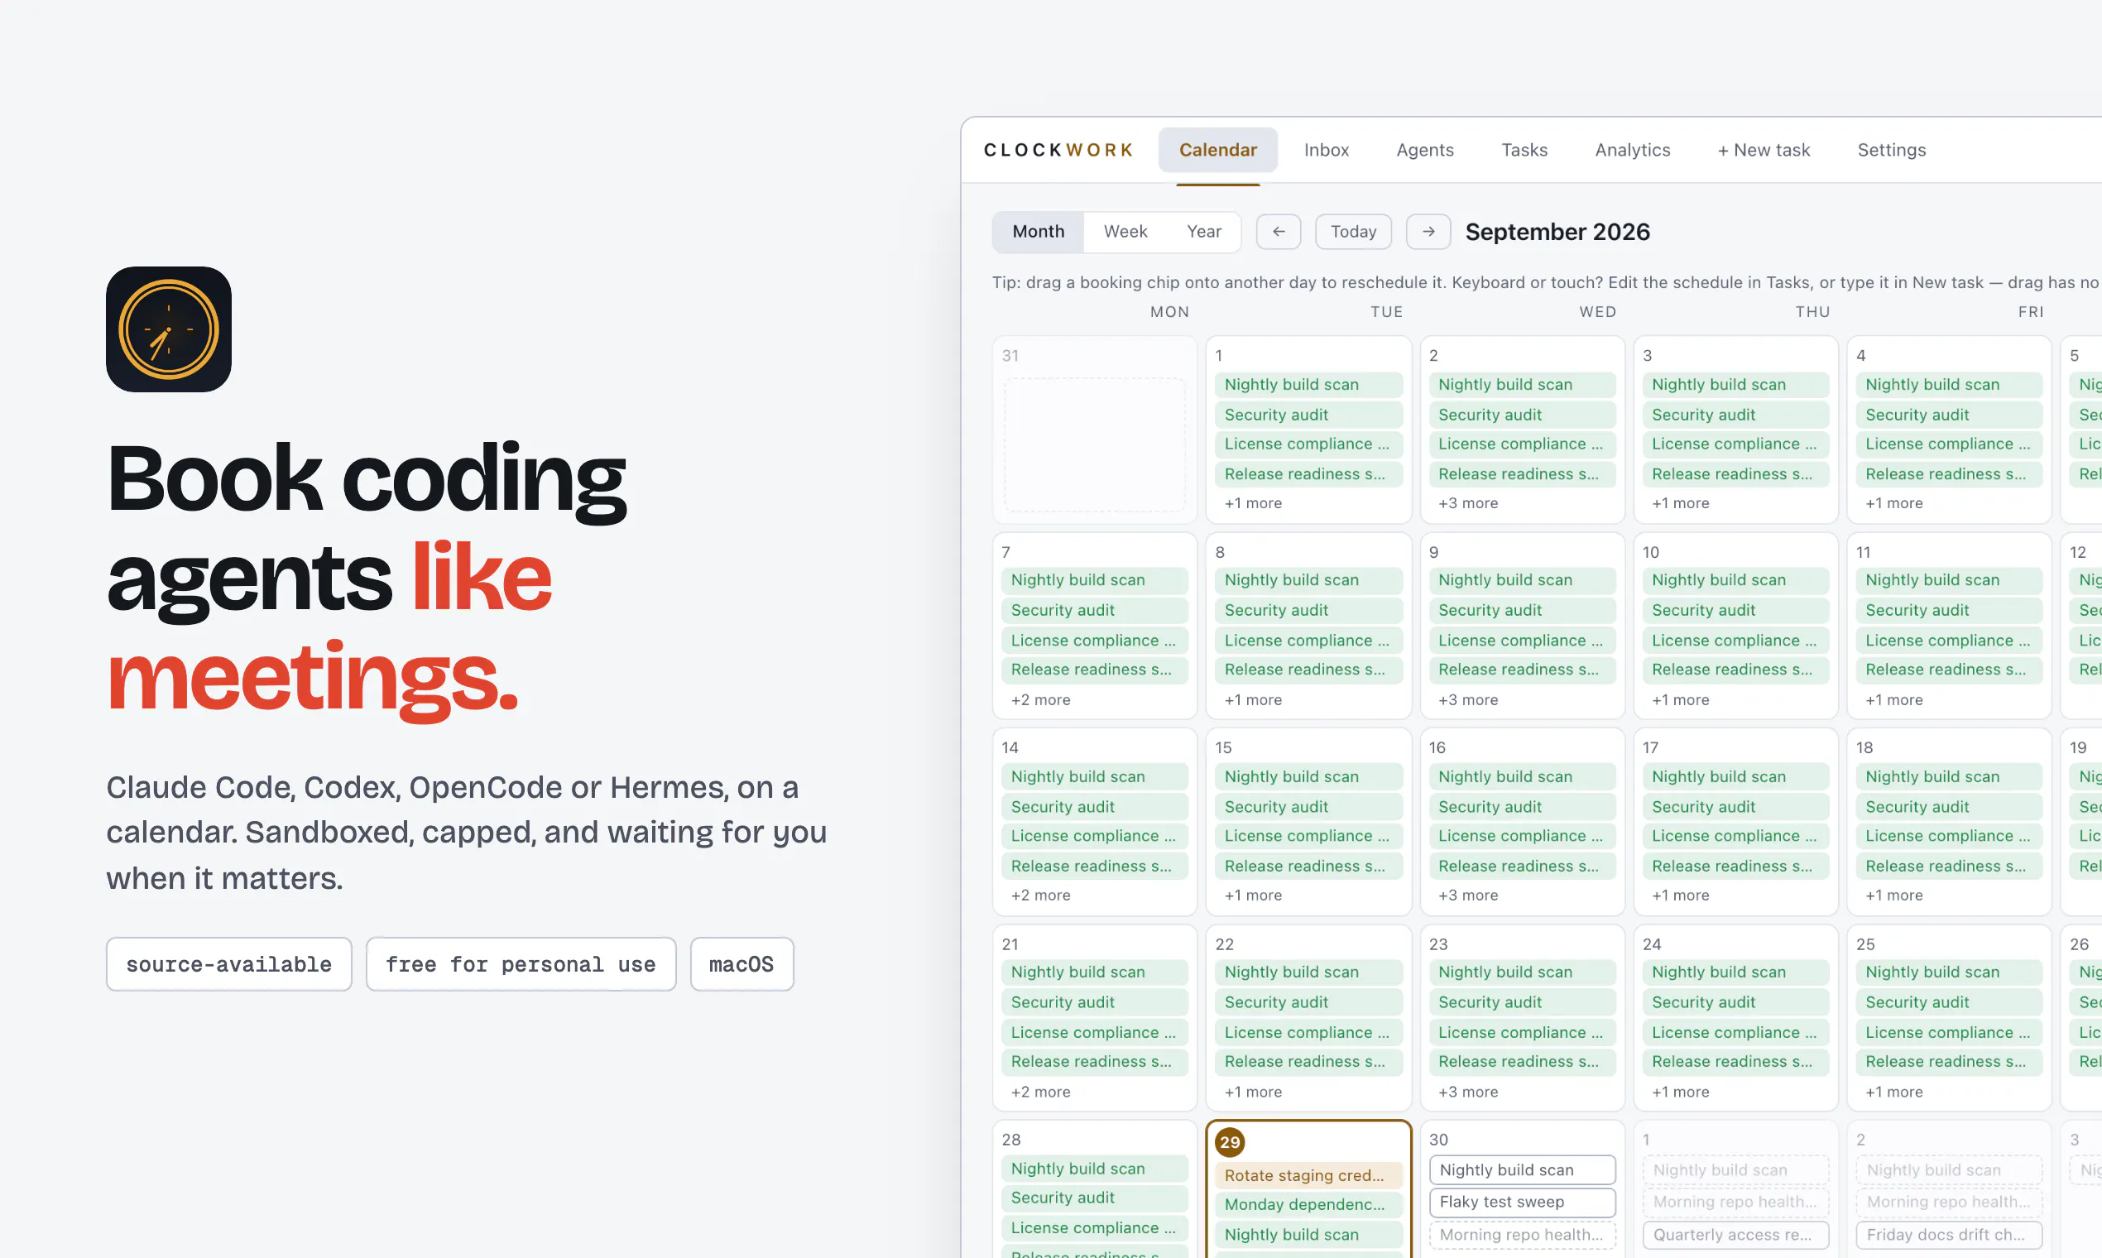Expand +3 more on September 16

(1468, 895)
